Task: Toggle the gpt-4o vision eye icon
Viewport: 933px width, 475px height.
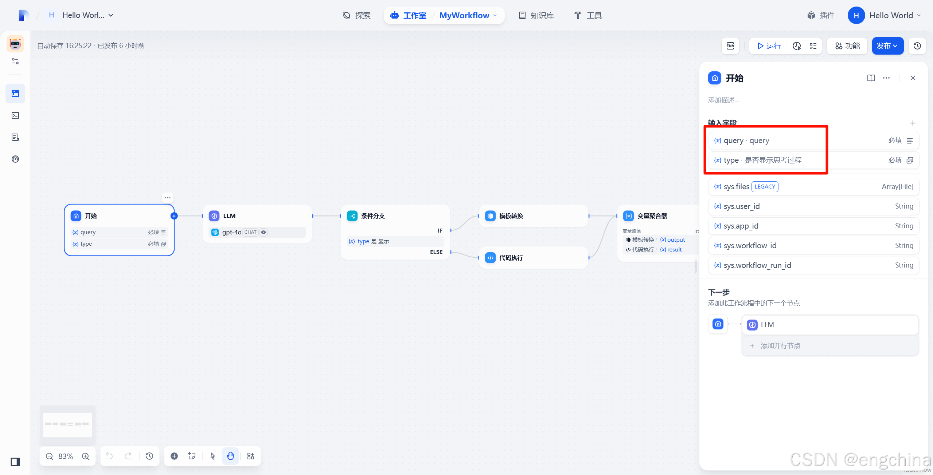Action: [263, 232]
